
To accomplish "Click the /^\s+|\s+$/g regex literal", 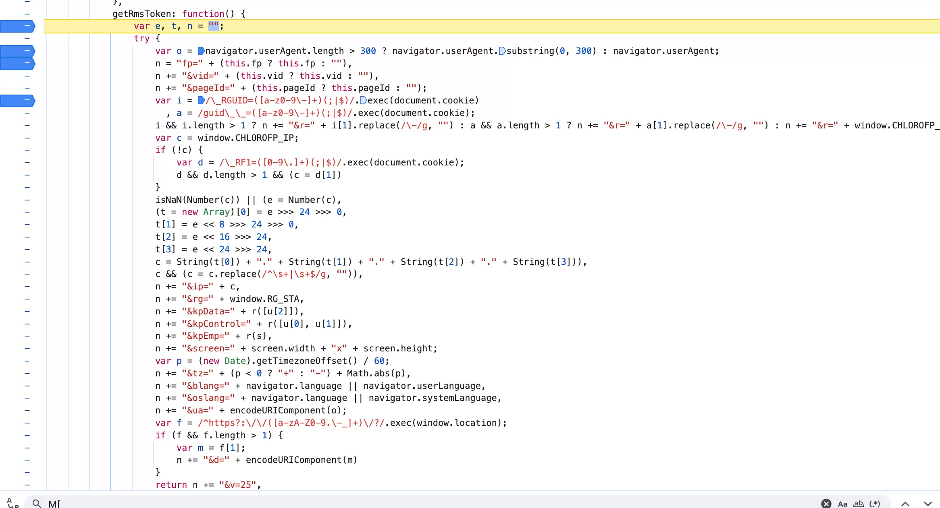I will pyautogui.click(x=294, y=274).
